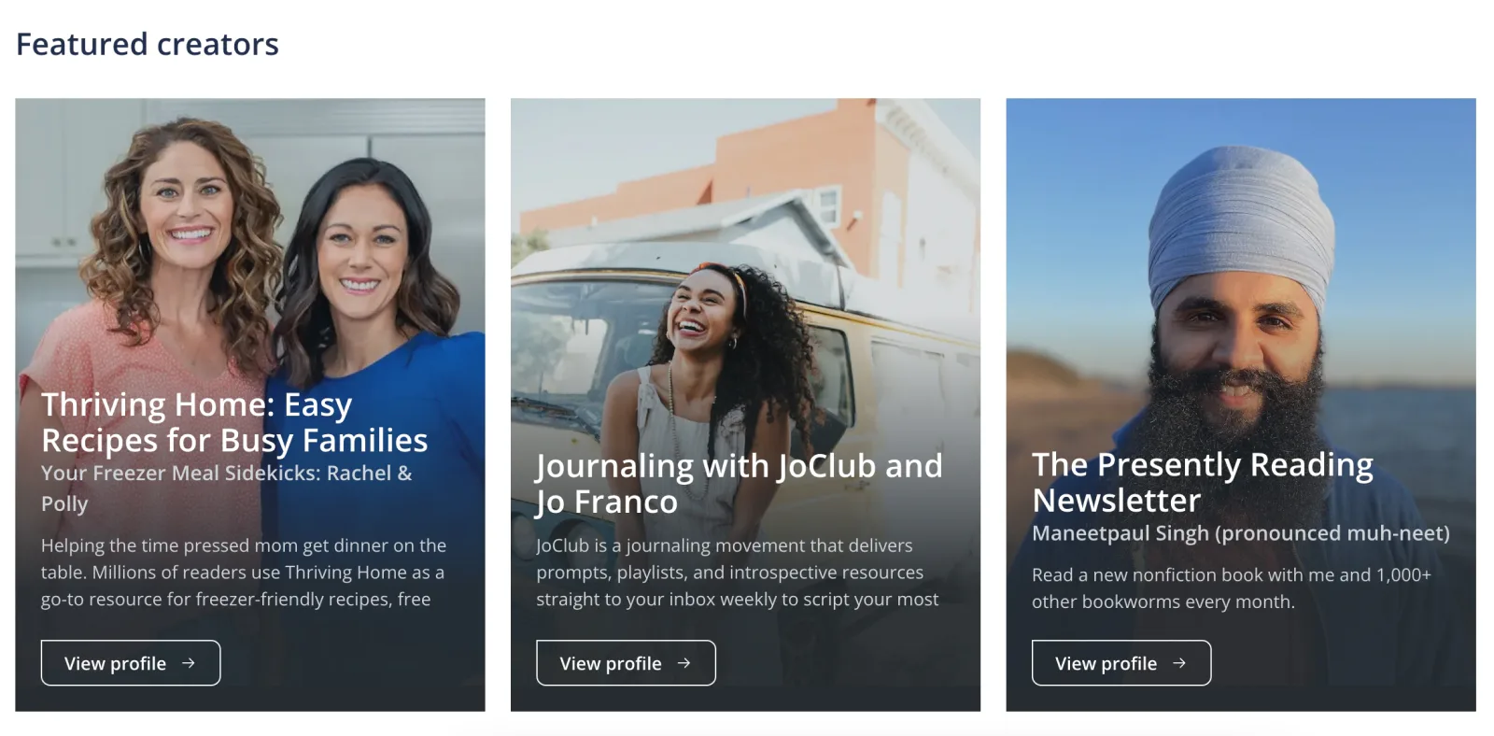1494x736 pixels.
Task: Open the Journaling with JoClub and Jo Franco title
Action: 739,483
